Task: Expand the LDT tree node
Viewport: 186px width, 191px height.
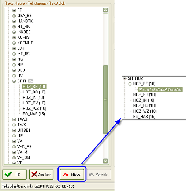Action: tap(14, 48)
